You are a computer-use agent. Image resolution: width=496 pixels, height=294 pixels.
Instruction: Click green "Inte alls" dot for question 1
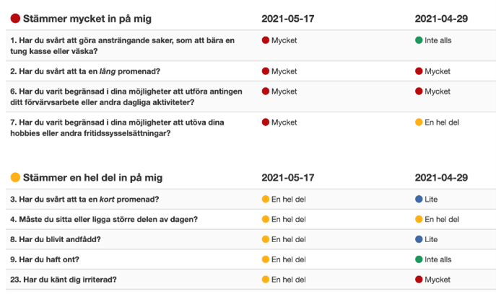(419, 40)
